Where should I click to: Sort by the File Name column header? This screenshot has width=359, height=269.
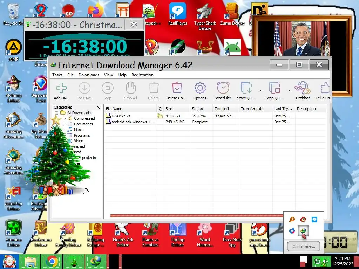[130, 109]
